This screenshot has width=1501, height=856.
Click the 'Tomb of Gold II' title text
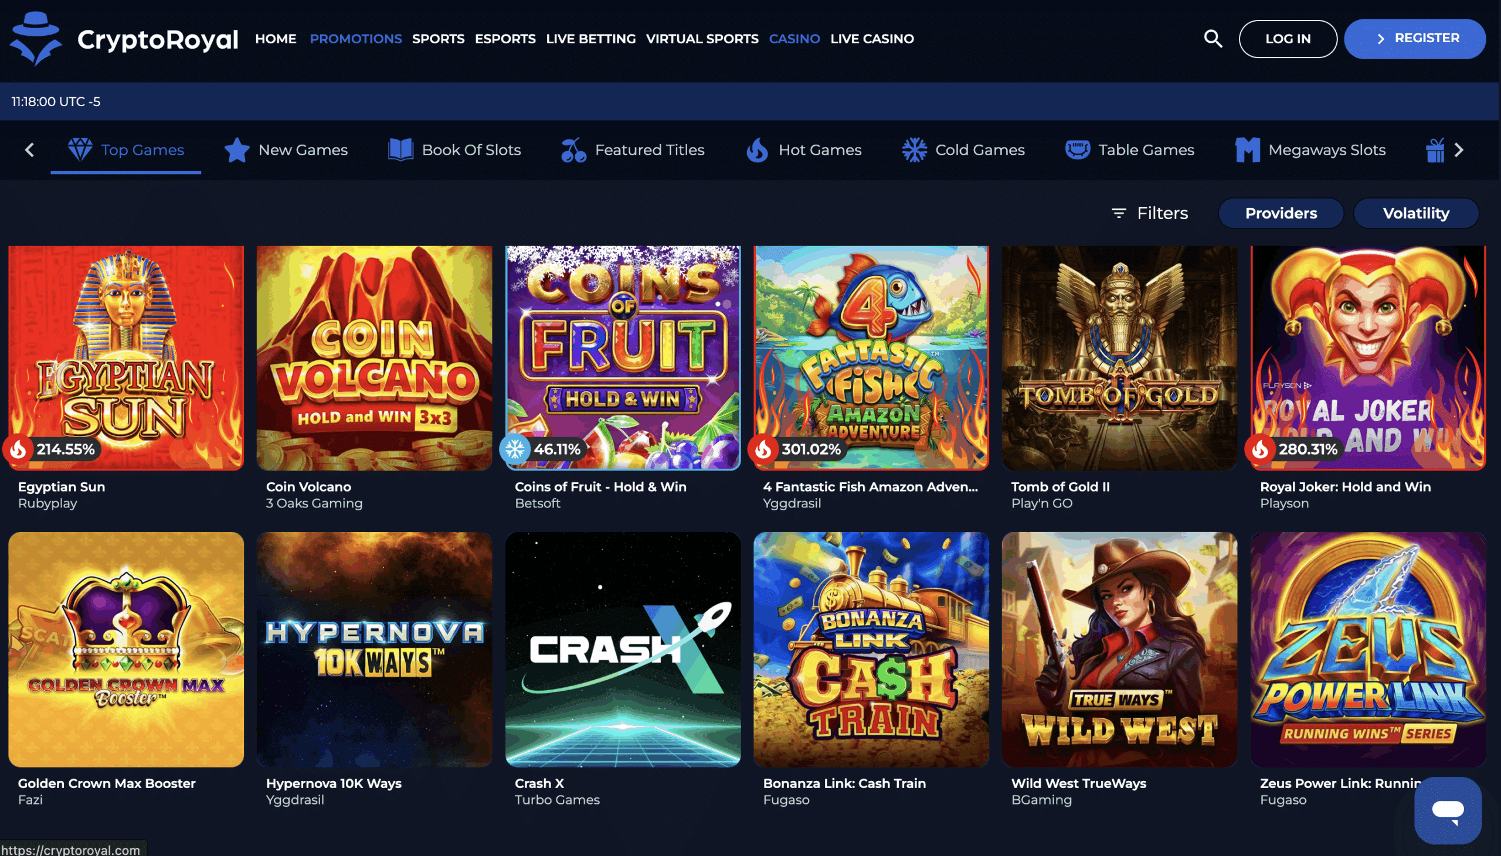click(1060, 487)
